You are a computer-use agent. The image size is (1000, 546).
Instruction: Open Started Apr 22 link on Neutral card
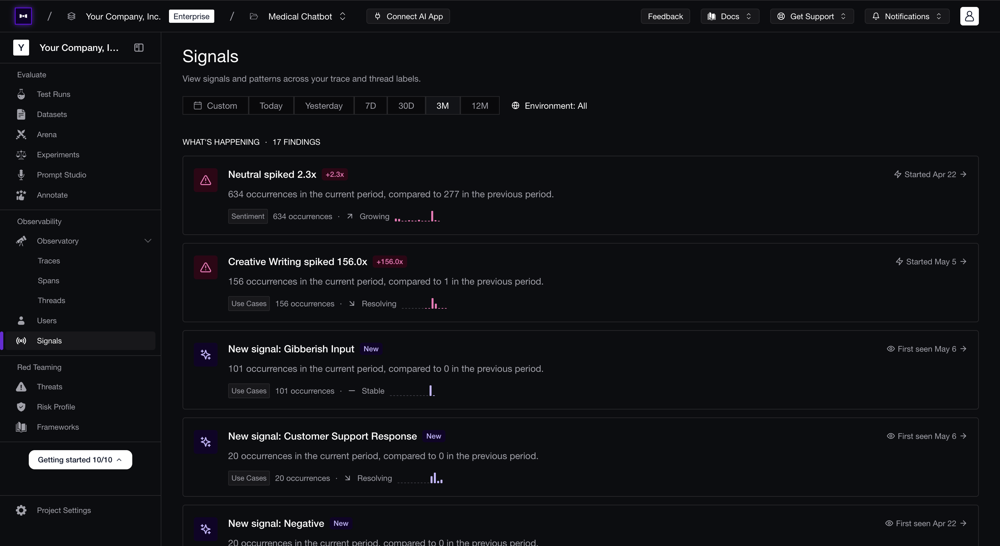click(930, 174)
